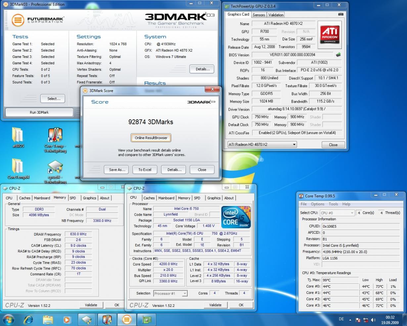Click Core Temp title bar window icon
The width and height of the screenshot is (407, 326).
(x=301, y=196)
